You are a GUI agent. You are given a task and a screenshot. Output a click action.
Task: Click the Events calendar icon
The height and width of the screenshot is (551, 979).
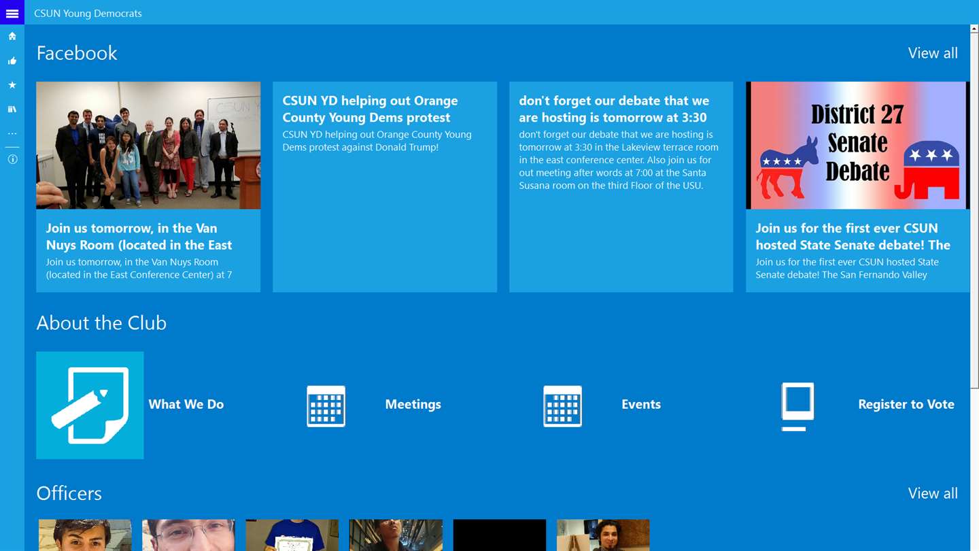tap(562, 405)
